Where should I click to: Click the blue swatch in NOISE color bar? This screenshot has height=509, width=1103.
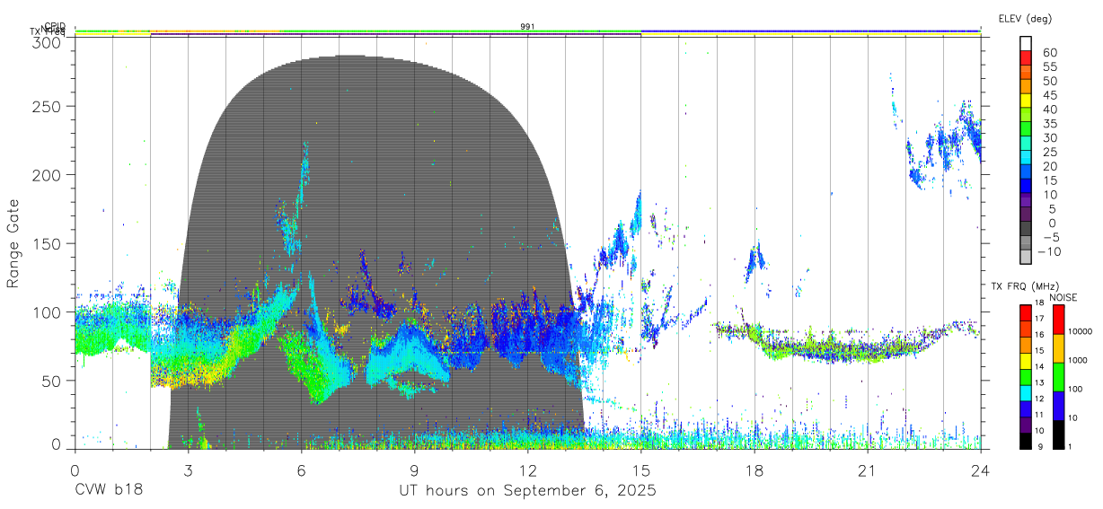(x=1058, y=405)
